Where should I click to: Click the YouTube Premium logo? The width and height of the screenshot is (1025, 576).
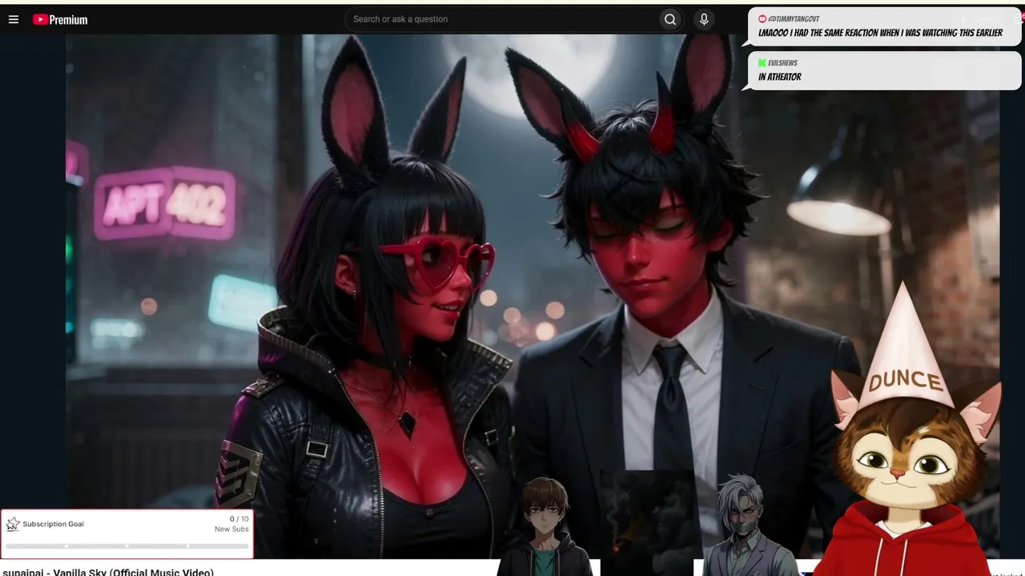60,19
